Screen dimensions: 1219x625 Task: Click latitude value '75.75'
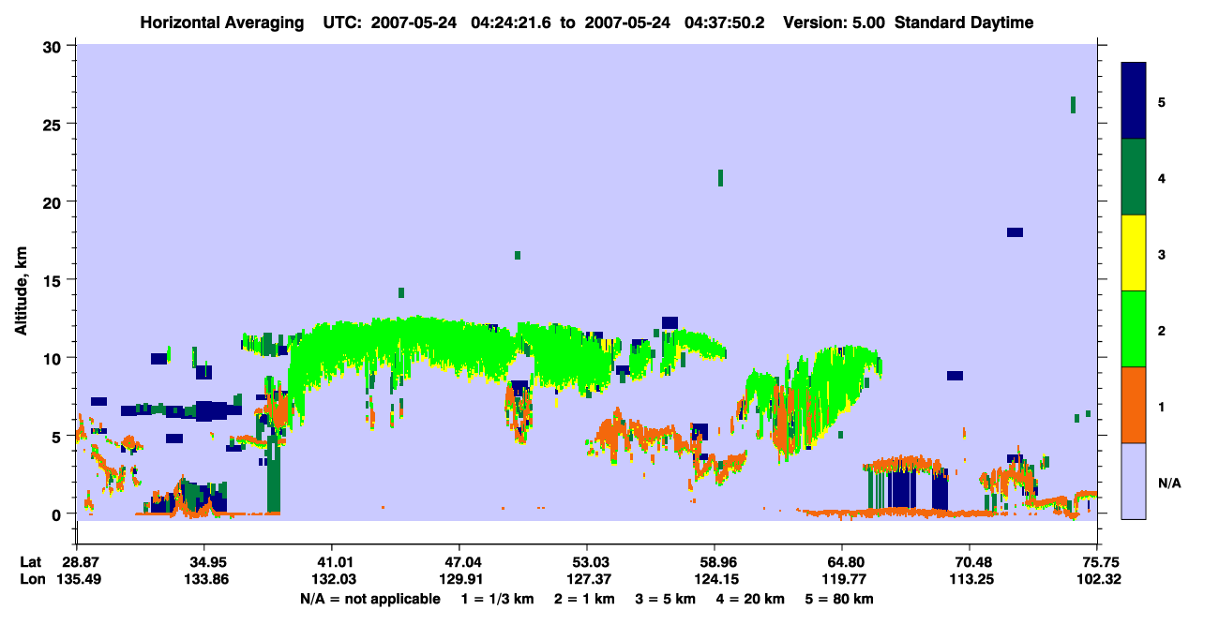[1097, 562]
